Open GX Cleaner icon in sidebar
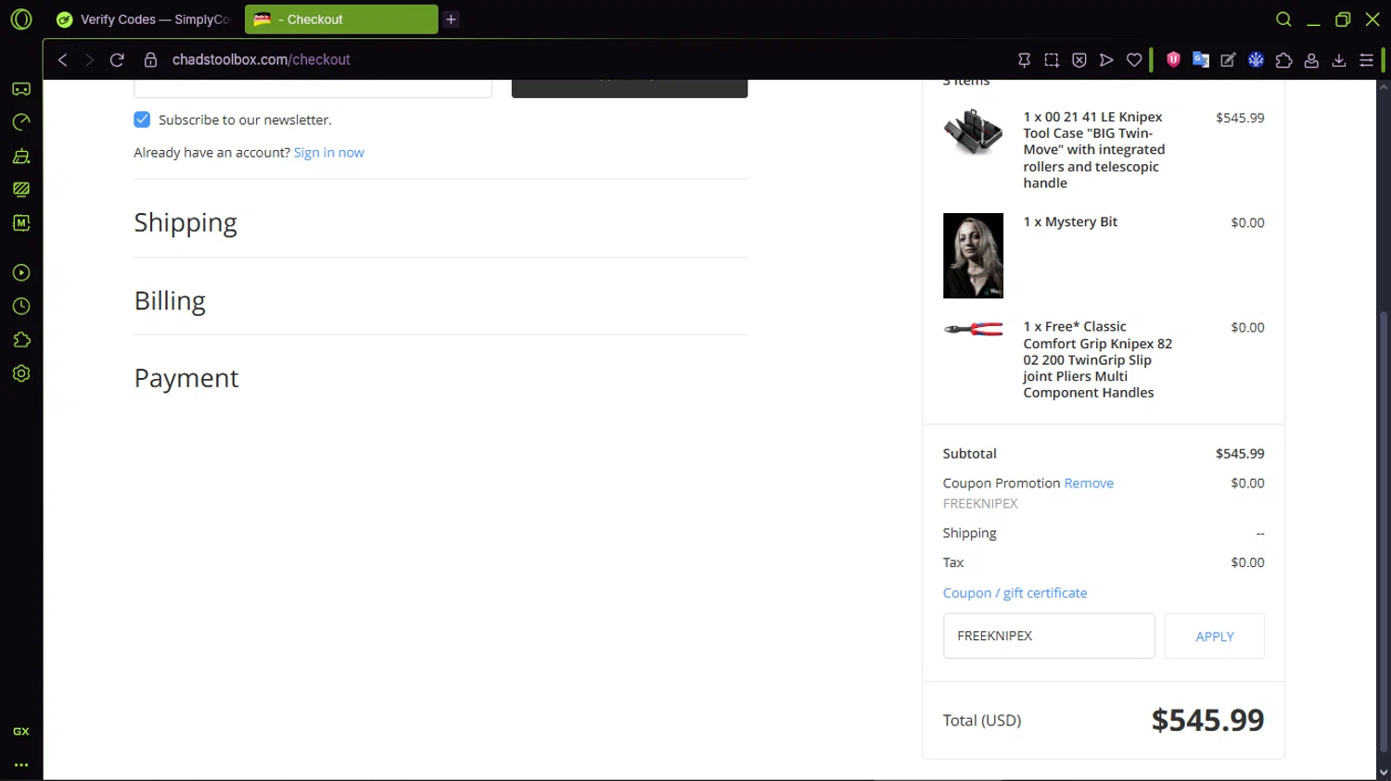The width and height of the screenshot is (1391, 781). click(x=21, y=156)
